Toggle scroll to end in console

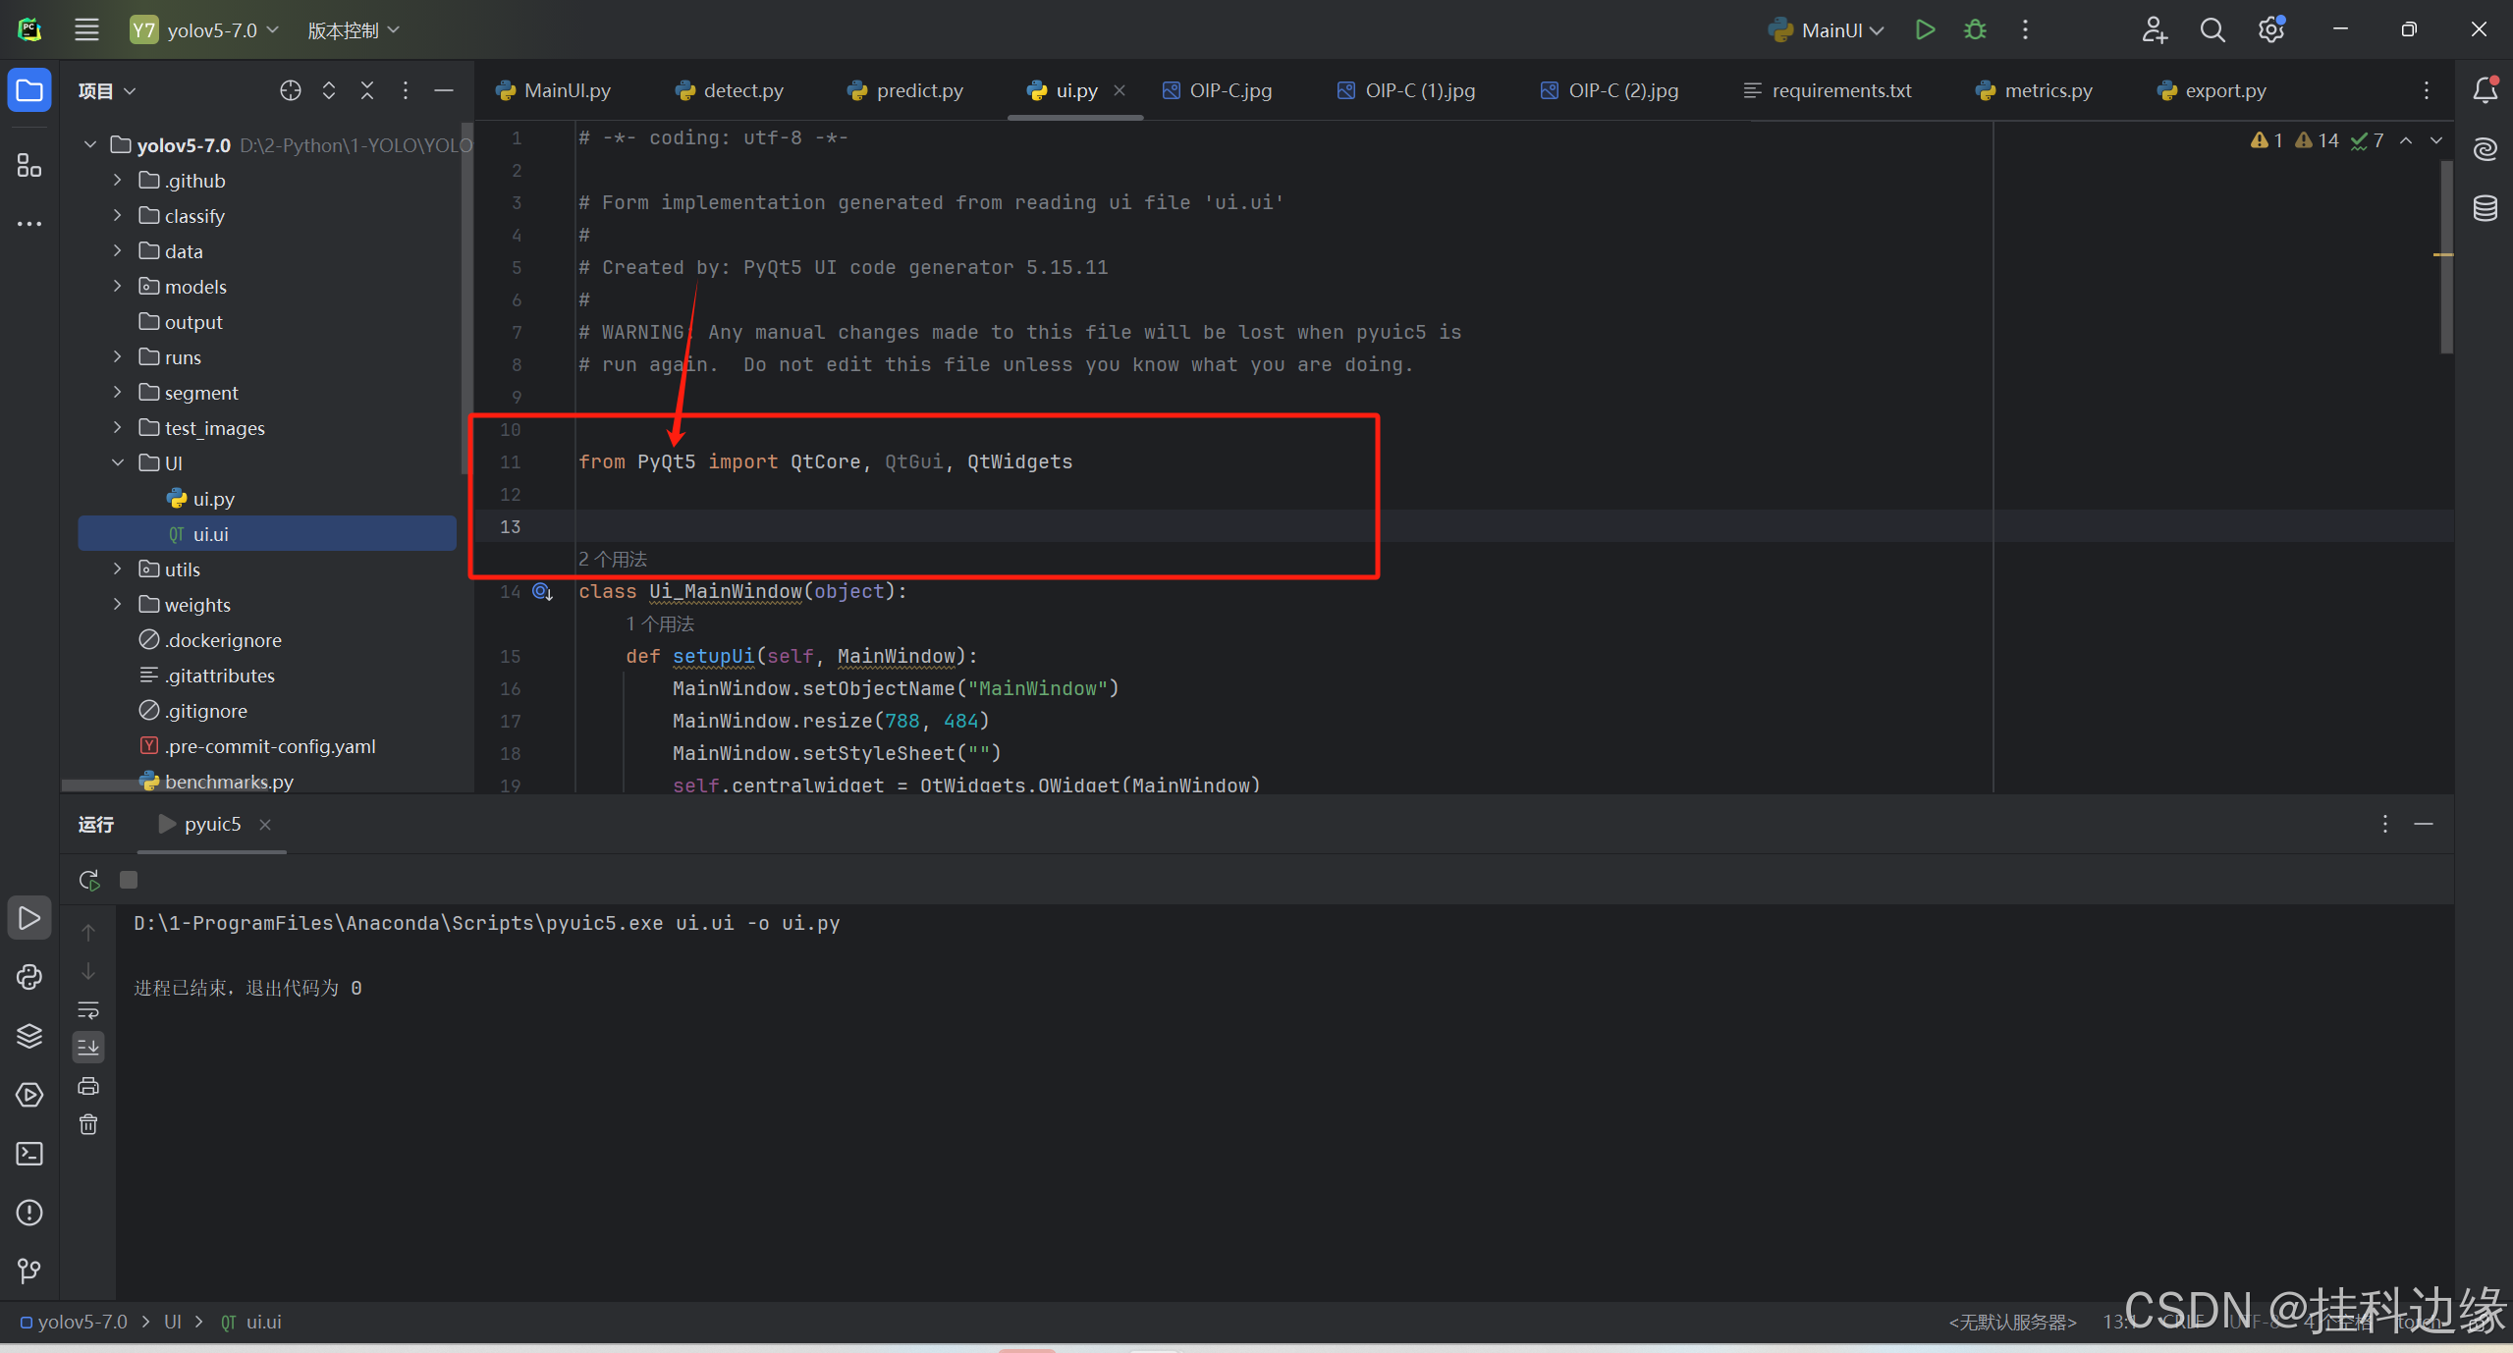point(88,1047)
